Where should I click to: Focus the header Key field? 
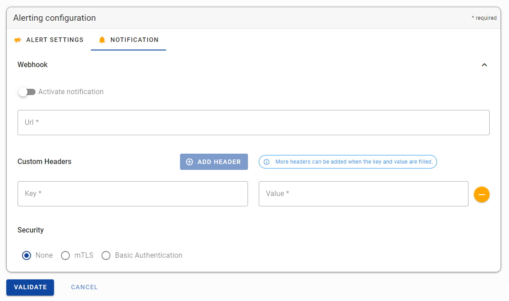point(133,194)
